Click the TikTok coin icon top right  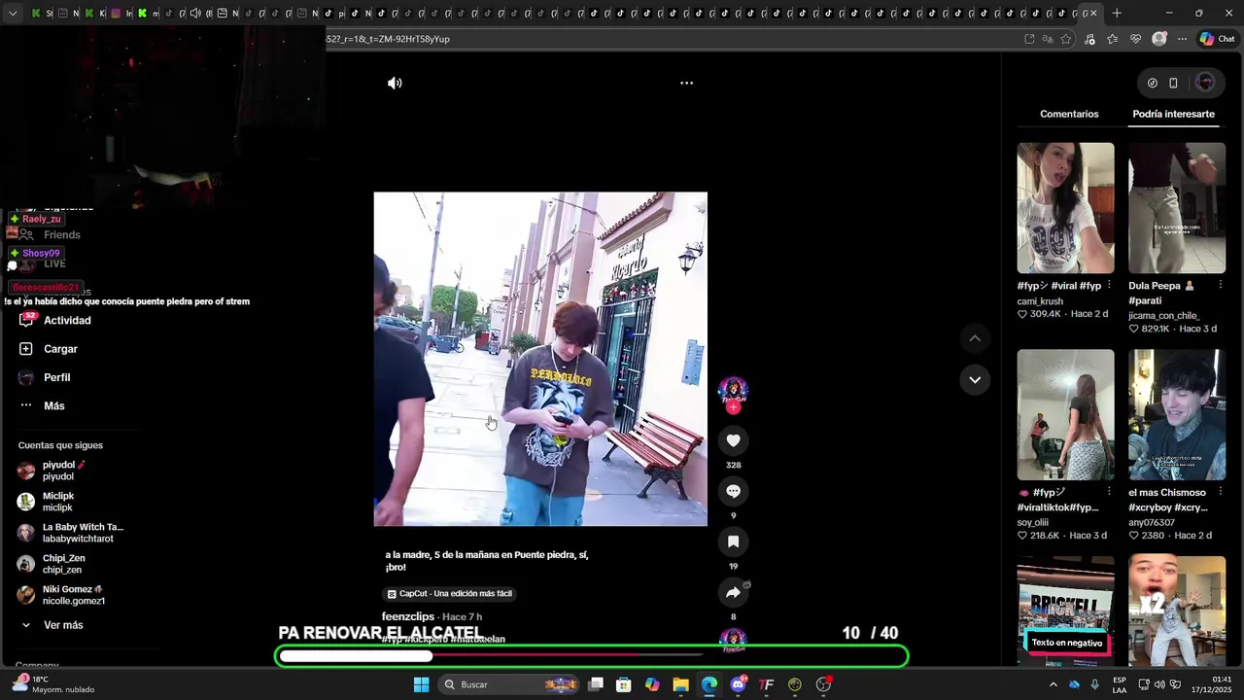pyautogui.click(x=1152, y=83)
